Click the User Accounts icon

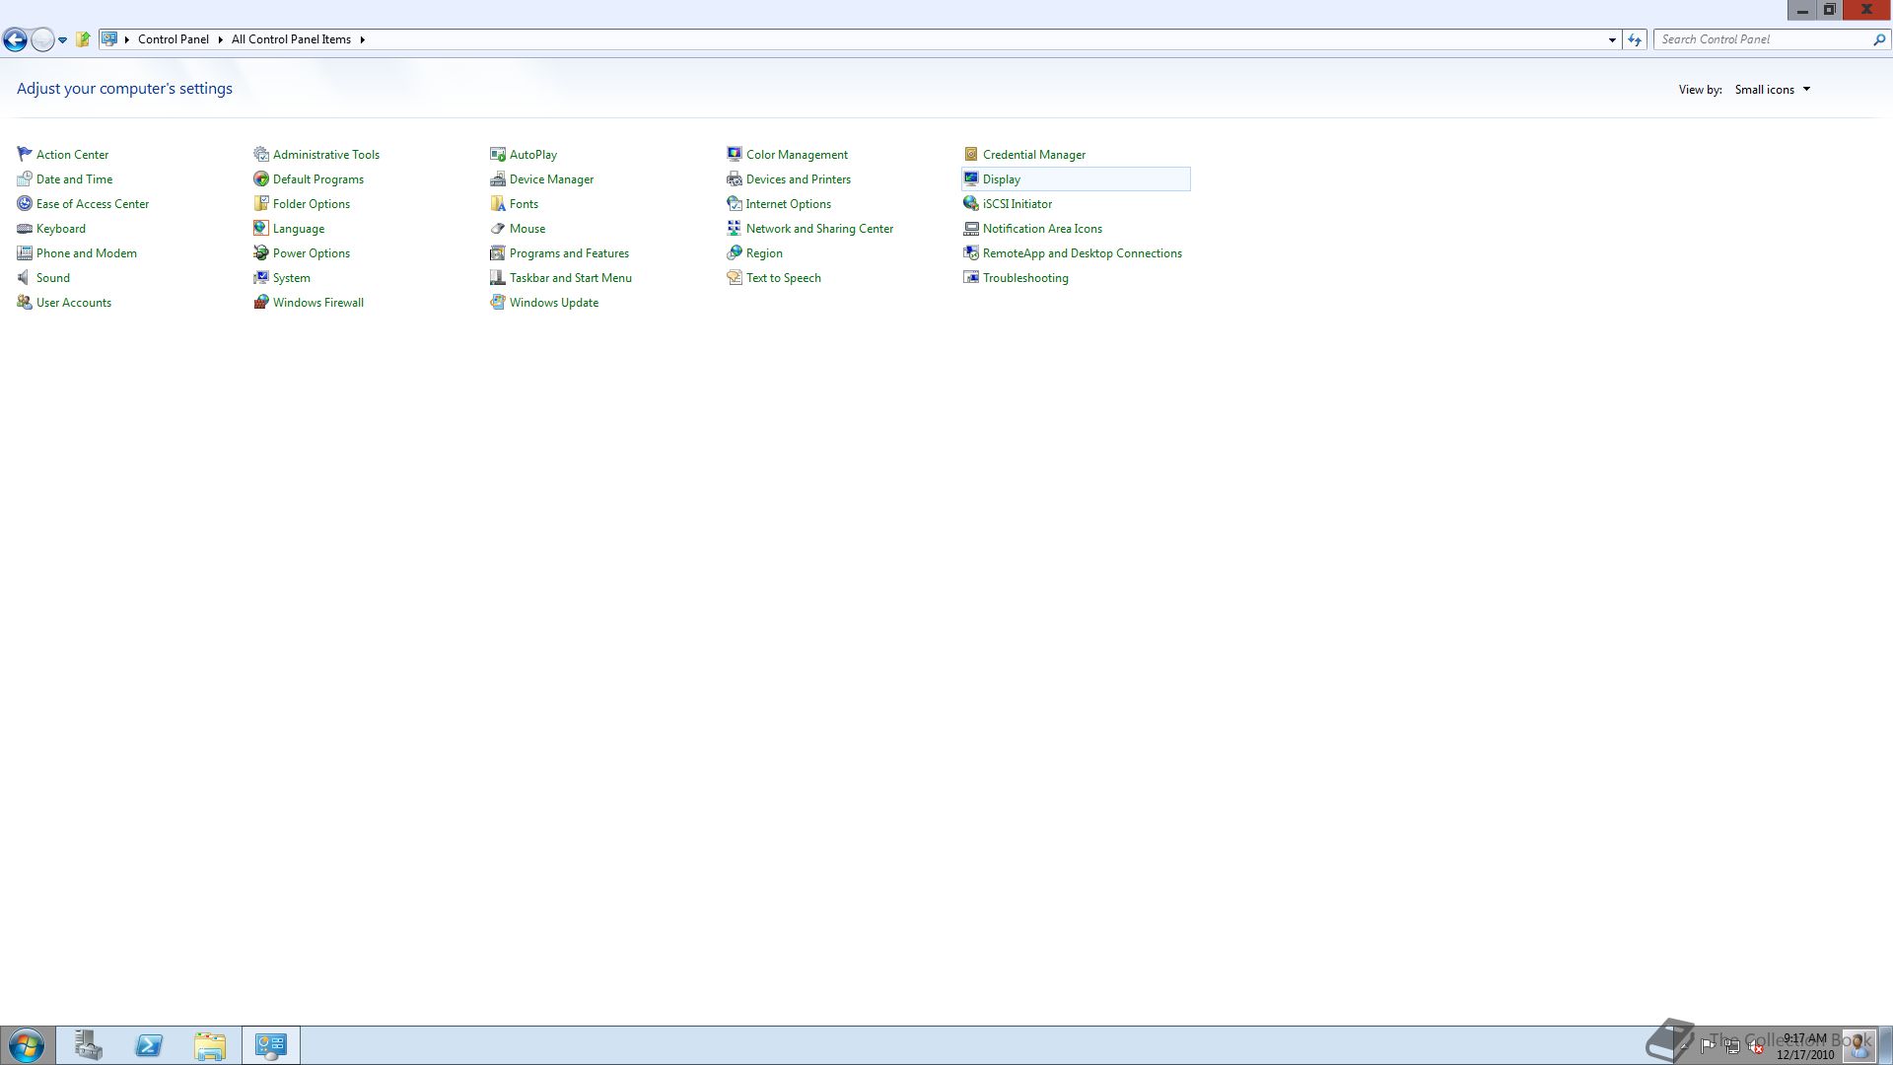[x=25, y=302]
